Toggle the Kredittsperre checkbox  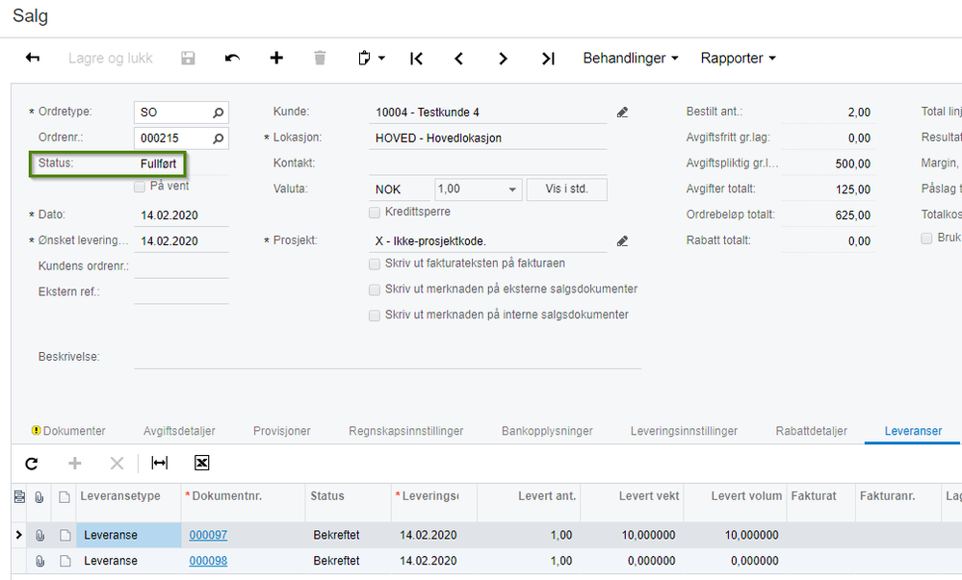pyautogui.click(x=375, y=213)
